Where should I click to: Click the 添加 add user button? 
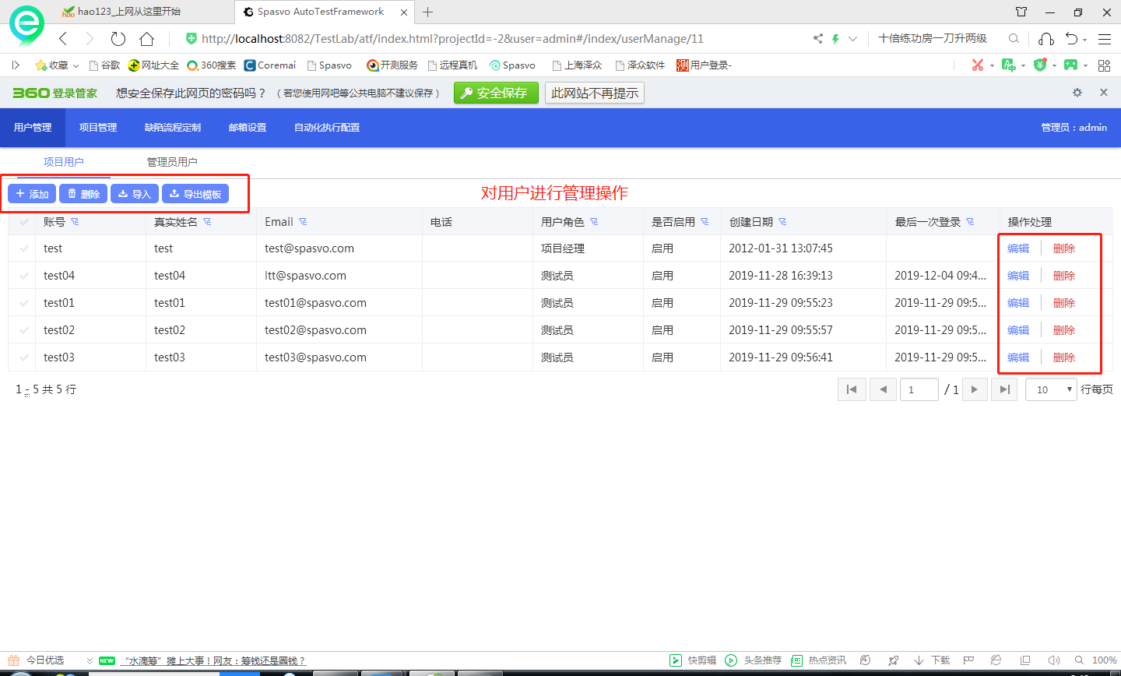(32, 194)
